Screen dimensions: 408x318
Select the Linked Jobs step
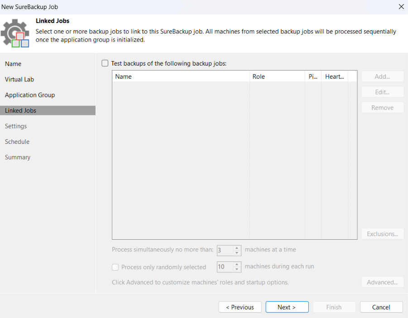click(x=21, y=110)
